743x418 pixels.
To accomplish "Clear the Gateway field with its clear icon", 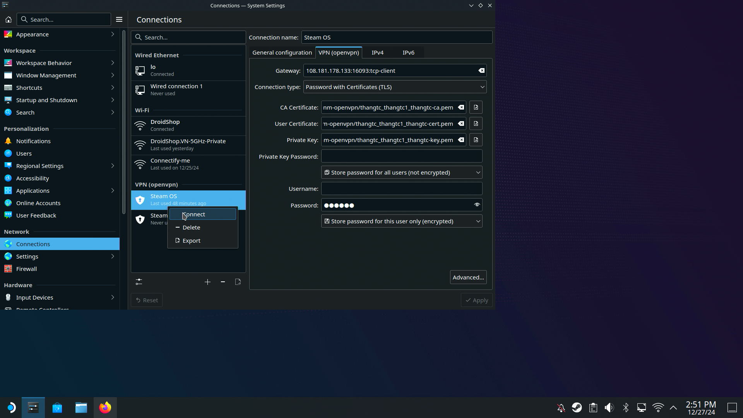I will (481, 71).
